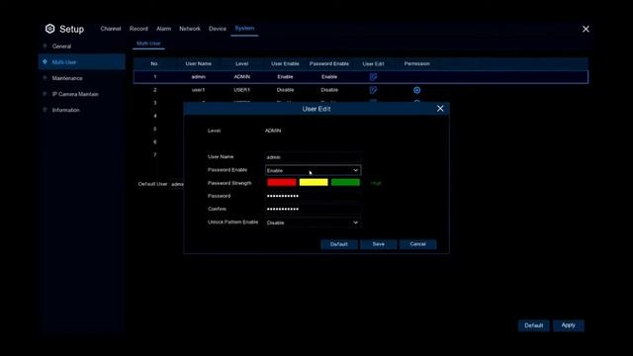Expand the Unlock Pattern Enable dropdown
Image resolution: width=633 pixels, height=356 pixels.
pos(313,222)
